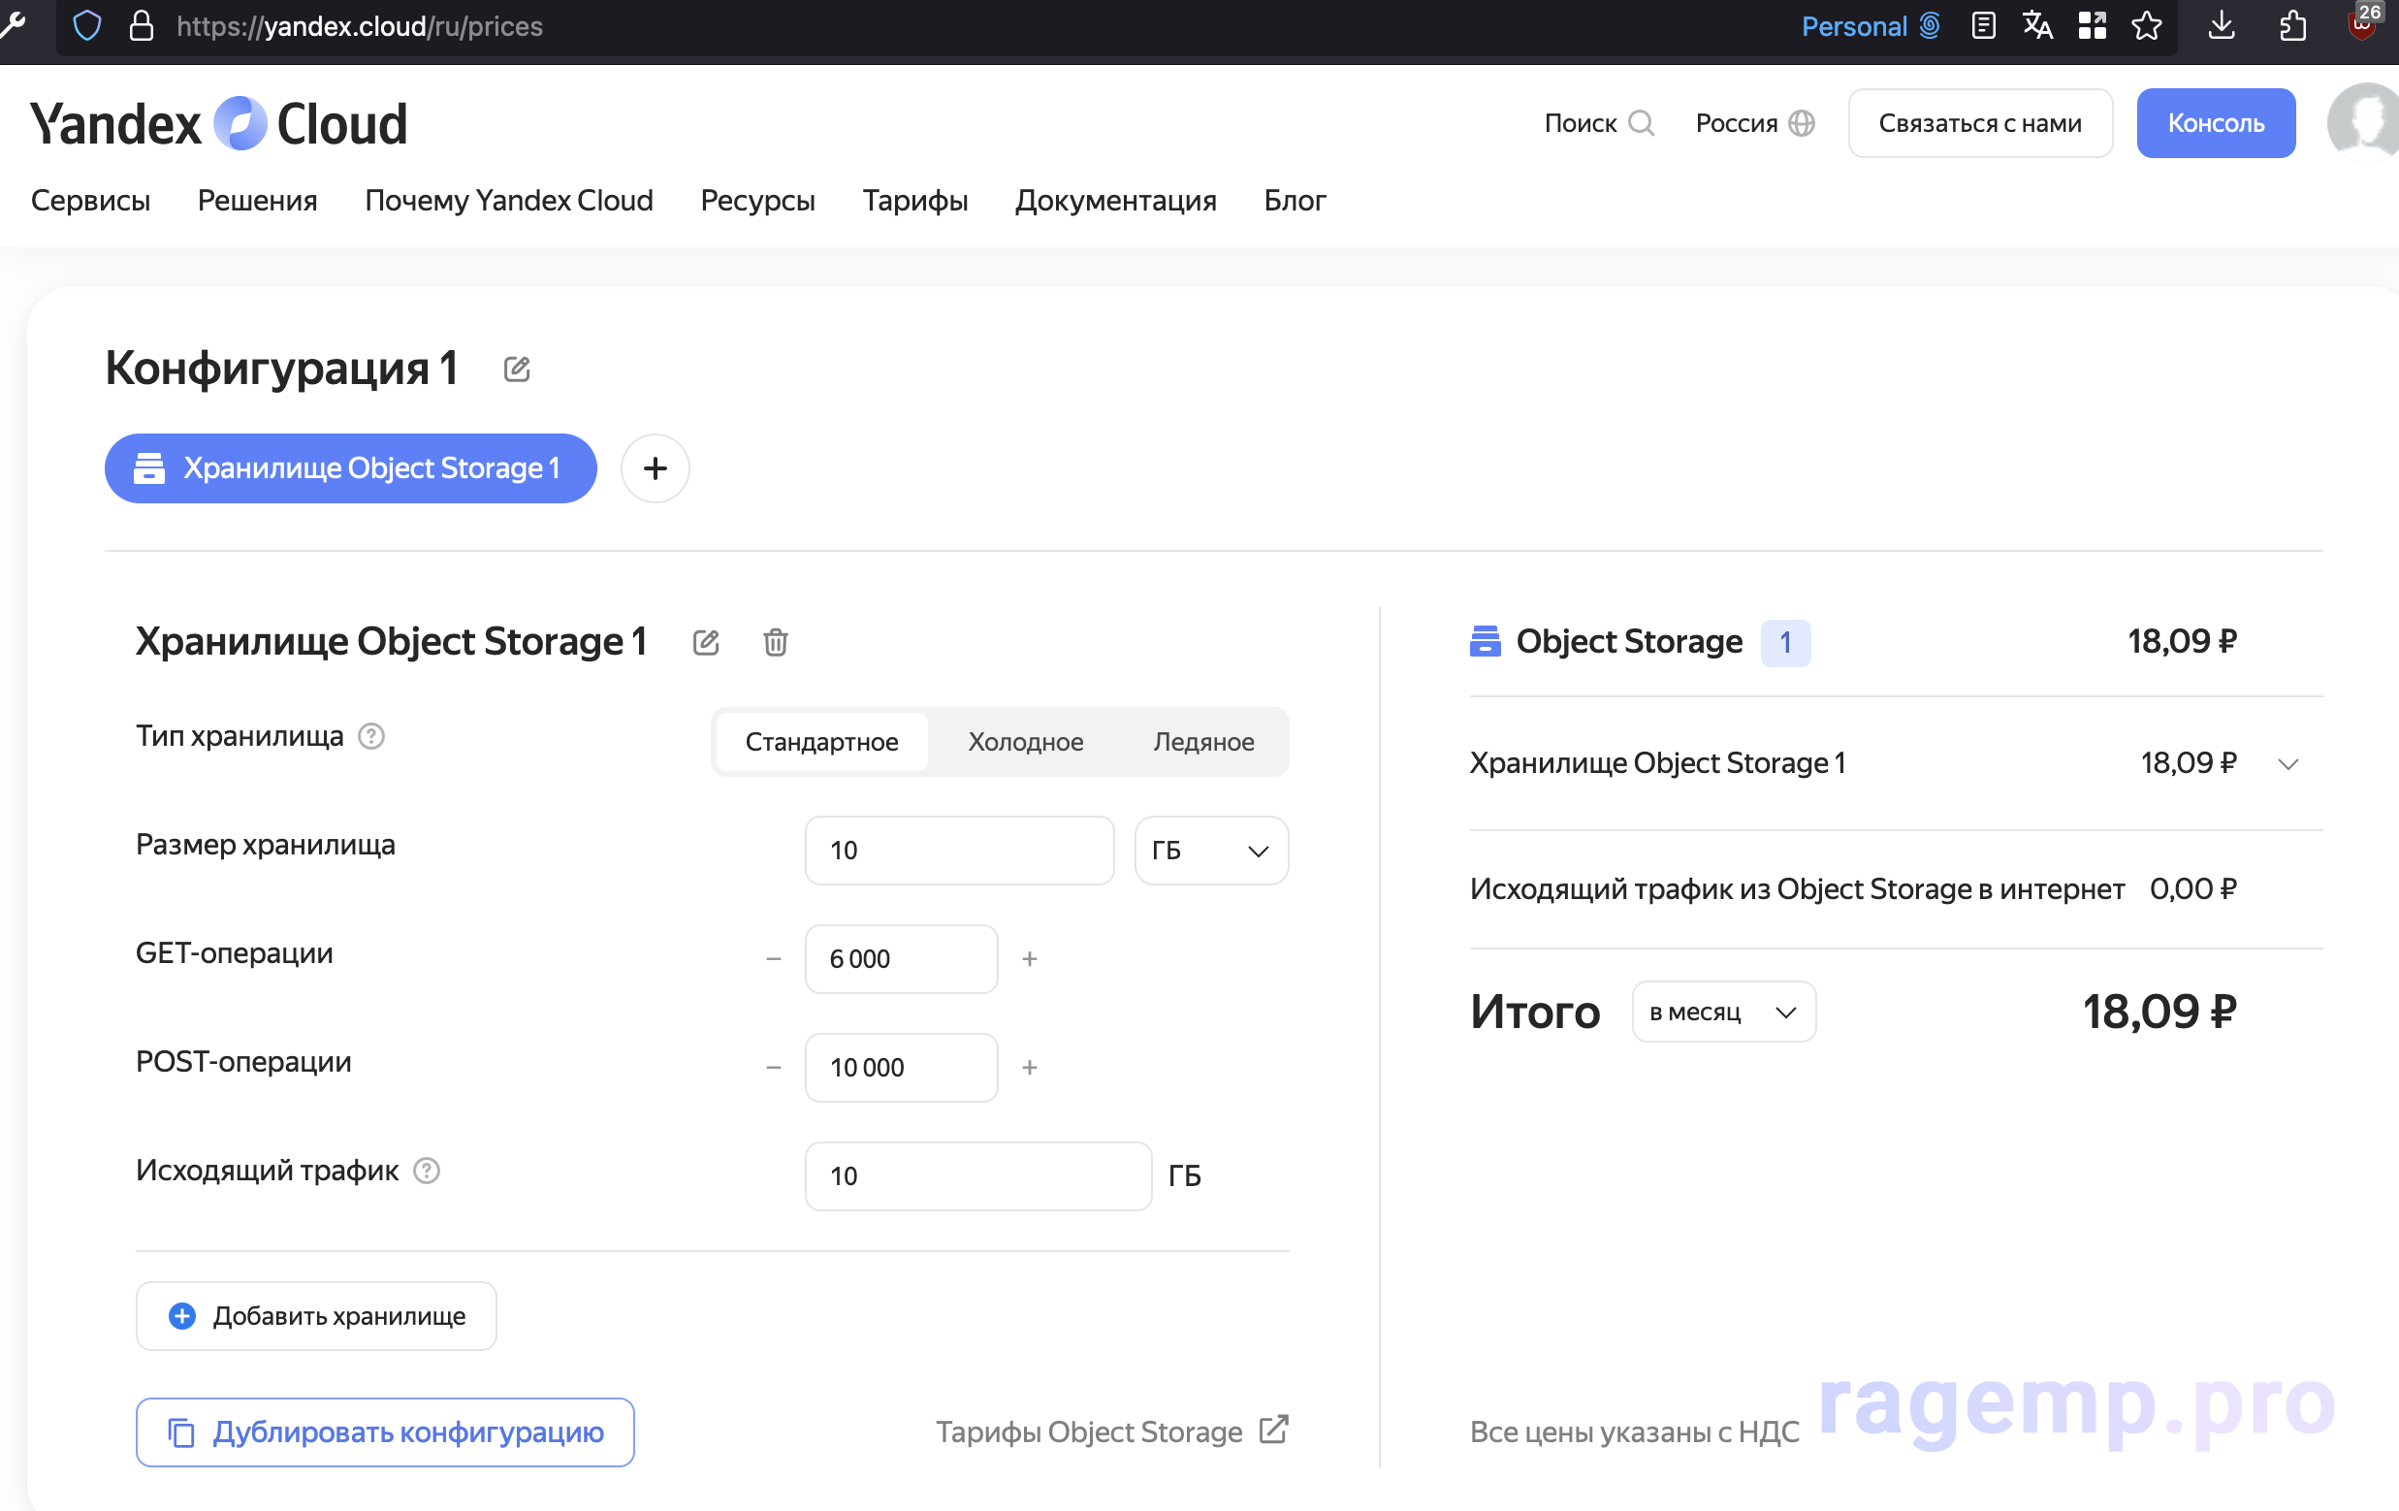
Task: Select Ледяное storage type
Action: 1202,742
